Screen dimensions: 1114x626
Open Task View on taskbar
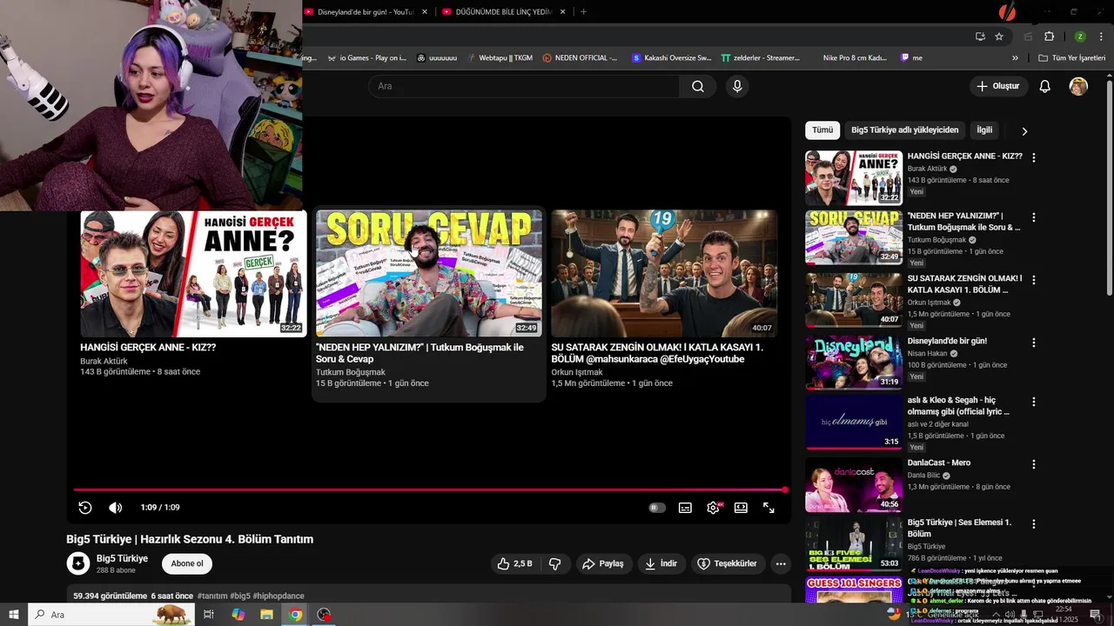pos(209,615)
